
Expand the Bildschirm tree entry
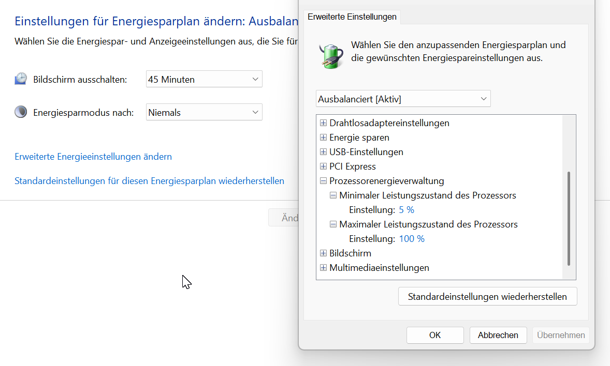(x=323, y=253)
